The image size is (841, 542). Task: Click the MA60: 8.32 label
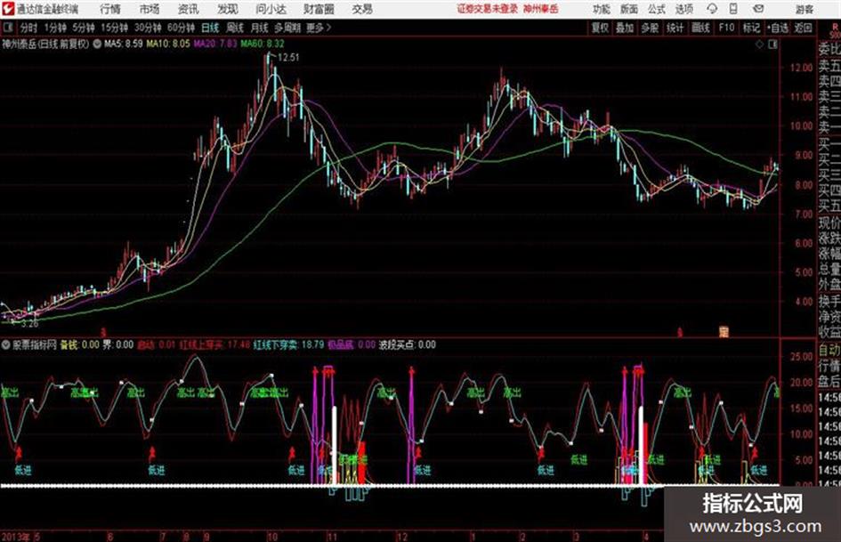(263, 44)
